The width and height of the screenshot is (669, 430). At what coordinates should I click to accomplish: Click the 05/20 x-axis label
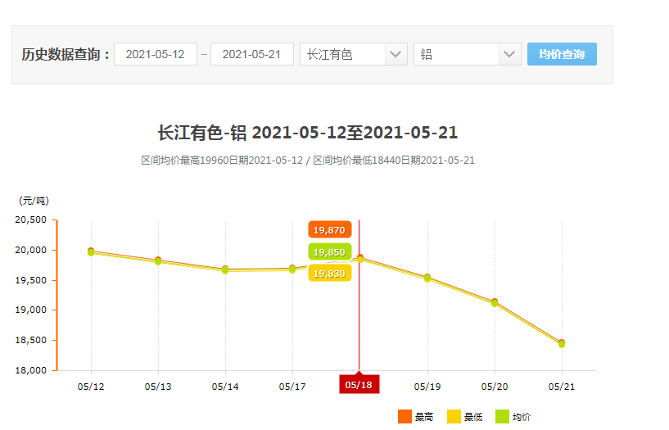tap(495, 387)
